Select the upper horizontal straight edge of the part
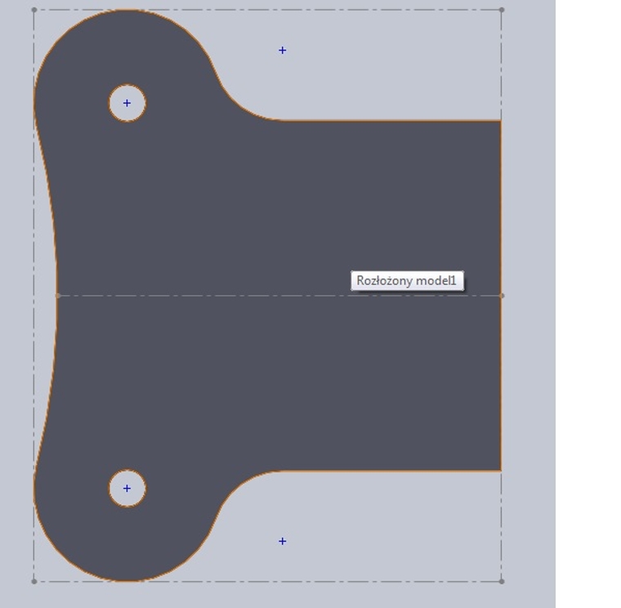621x608 pixels. tap(391, 121)
